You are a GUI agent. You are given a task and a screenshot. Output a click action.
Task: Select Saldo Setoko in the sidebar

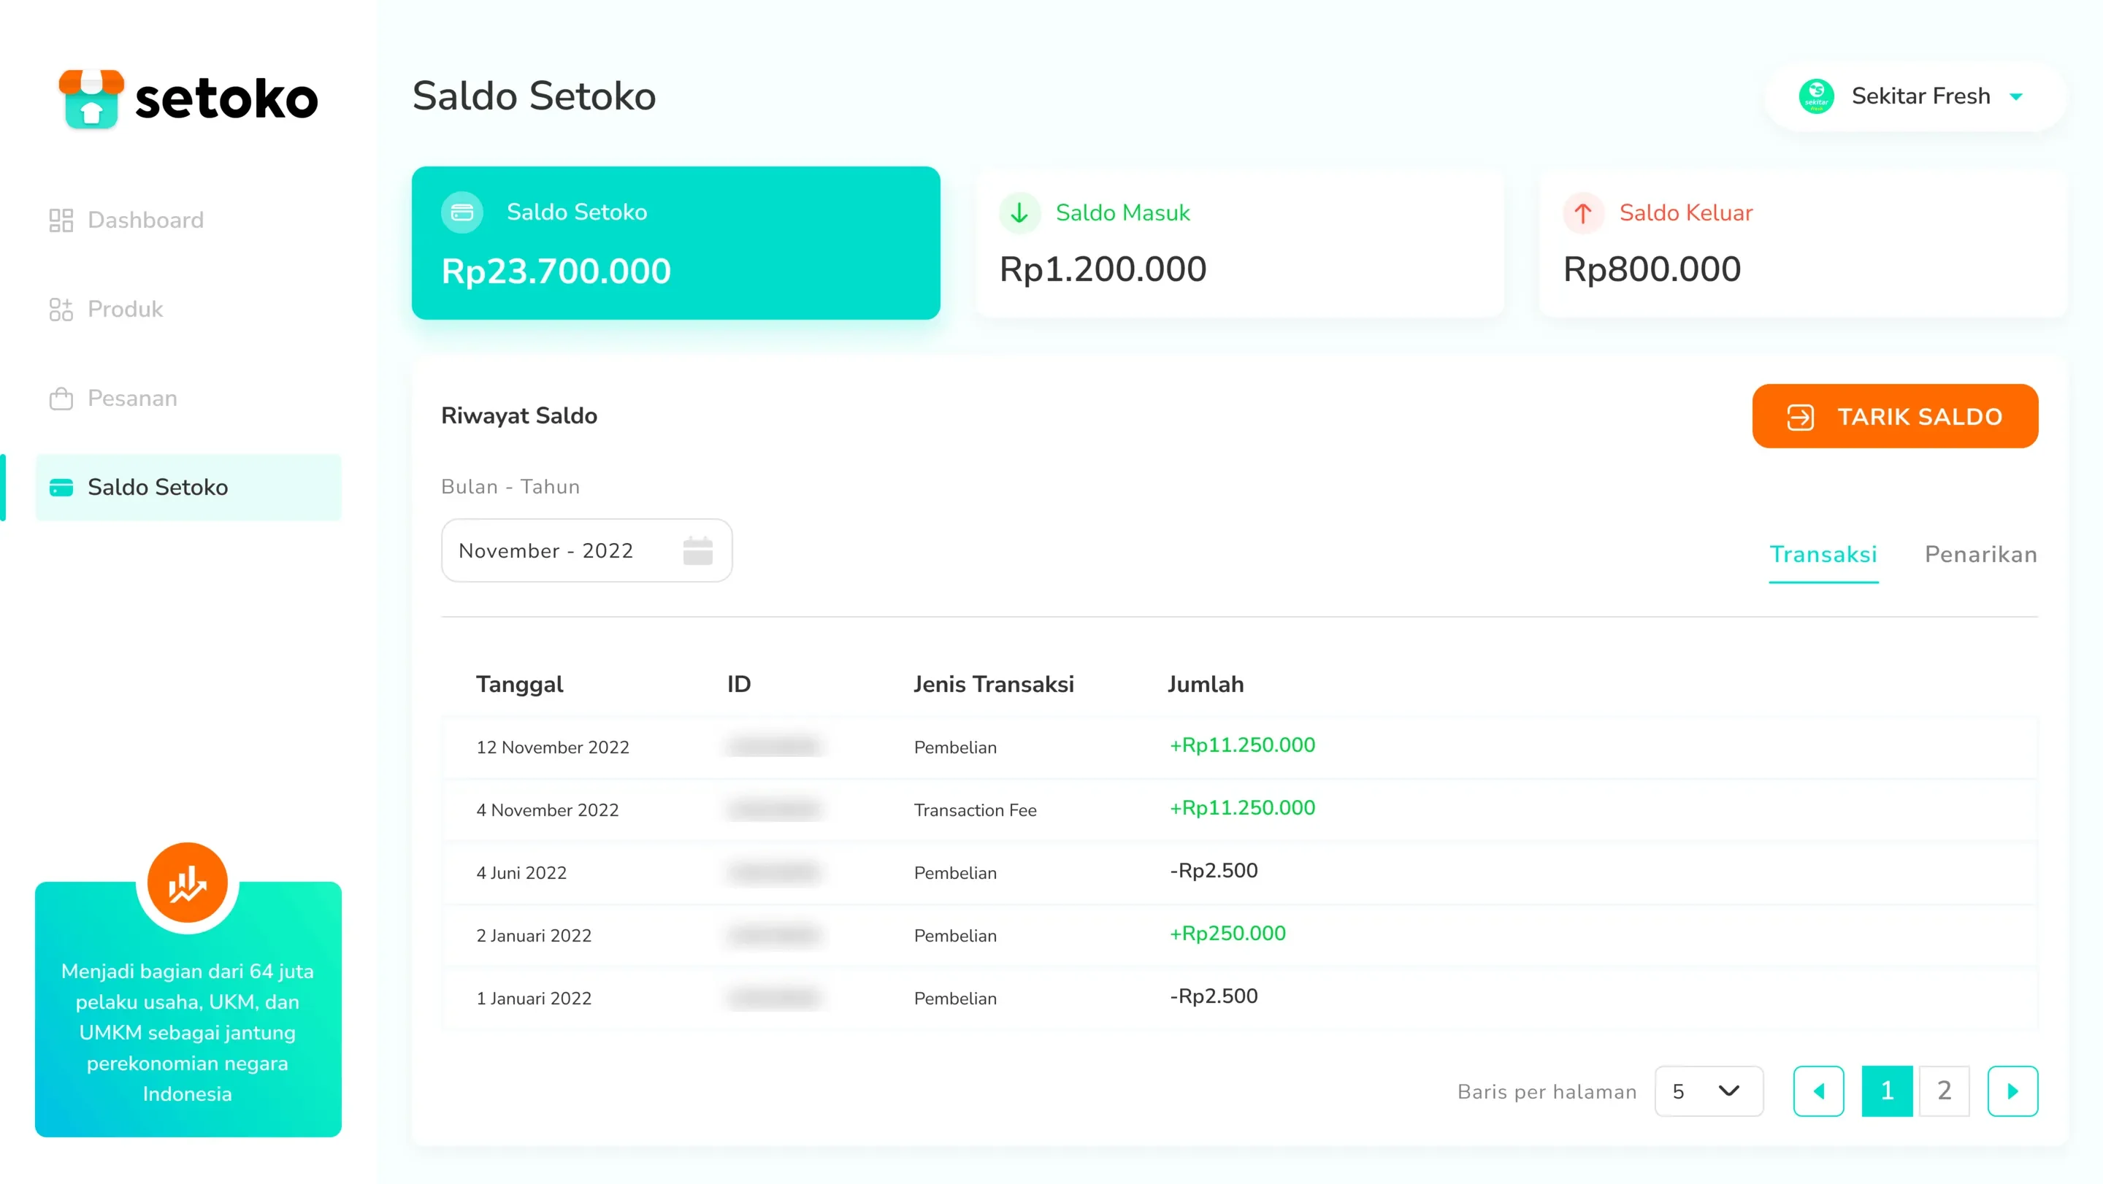188,487
